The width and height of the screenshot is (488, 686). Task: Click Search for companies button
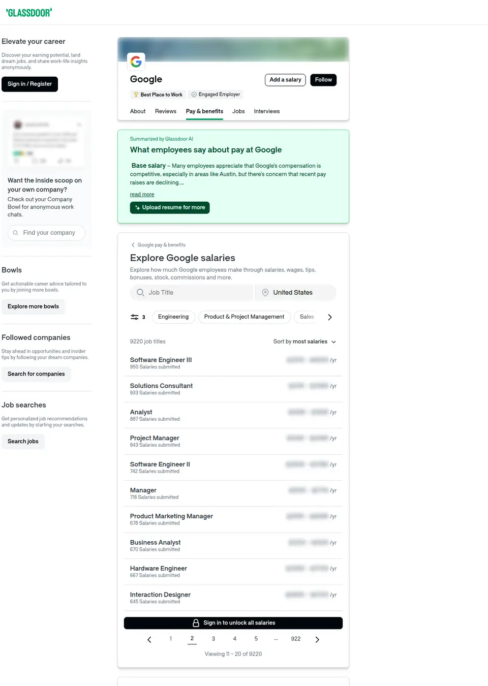pos(36,374)
